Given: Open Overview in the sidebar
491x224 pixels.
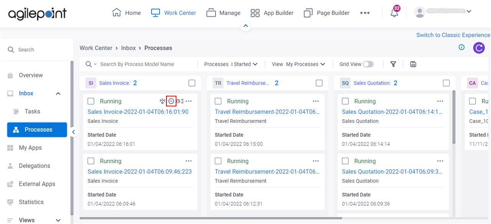Looking at the screenshot, I should pyautogui.click(x=31, y=75).
